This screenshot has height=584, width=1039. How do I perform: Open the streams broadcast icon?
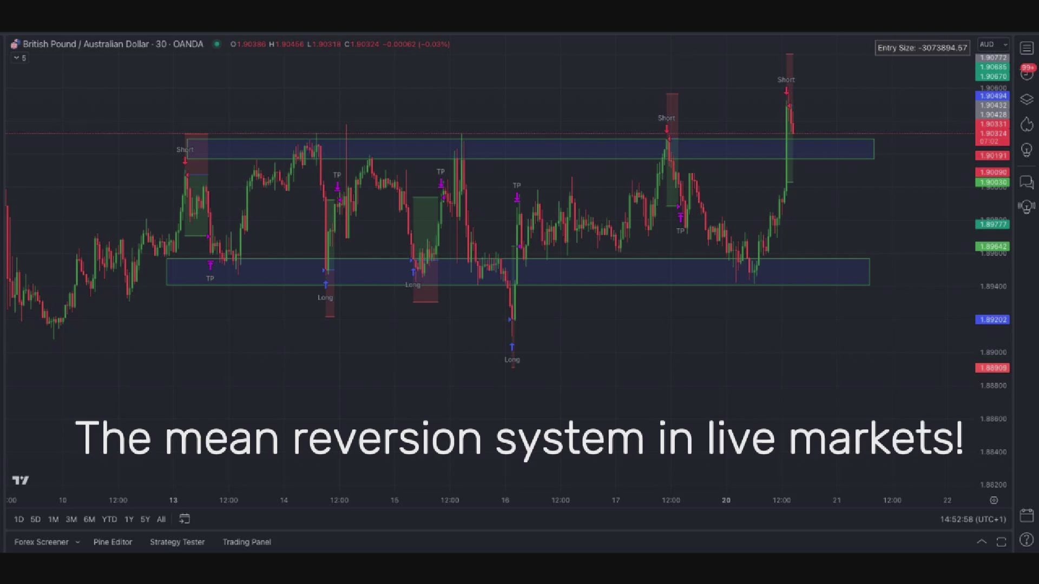[x=1027, y=207]
